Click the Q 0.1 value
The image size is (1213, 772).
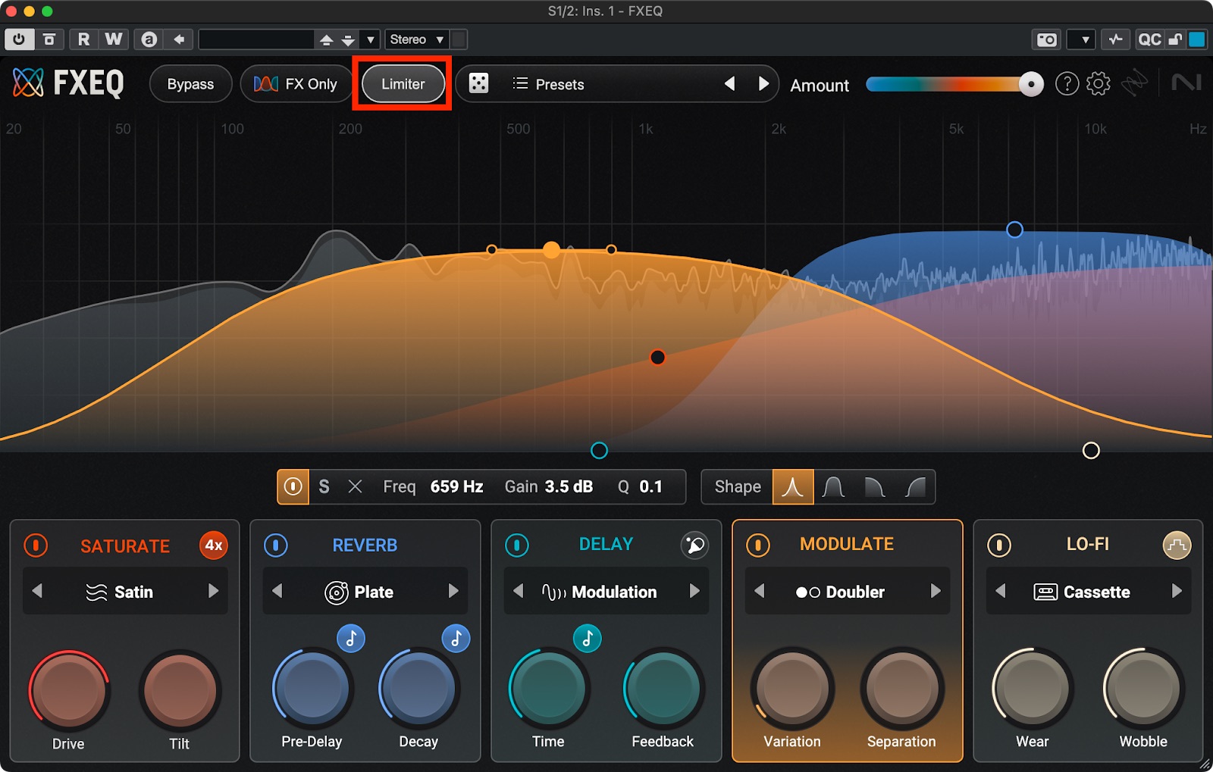click(650, 486)
